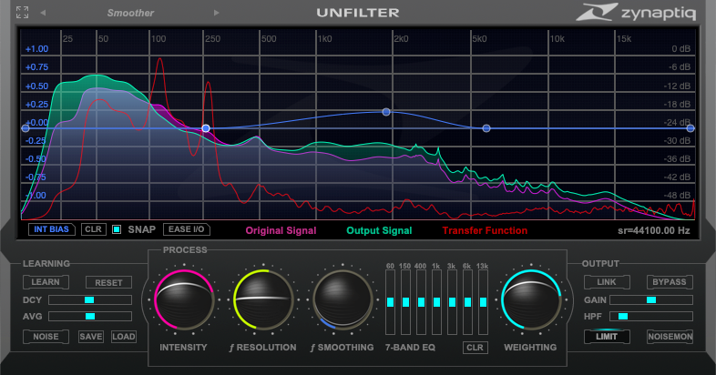Click the Transfer Function legend label
The image size is (716, 375).
click(485, 231)
